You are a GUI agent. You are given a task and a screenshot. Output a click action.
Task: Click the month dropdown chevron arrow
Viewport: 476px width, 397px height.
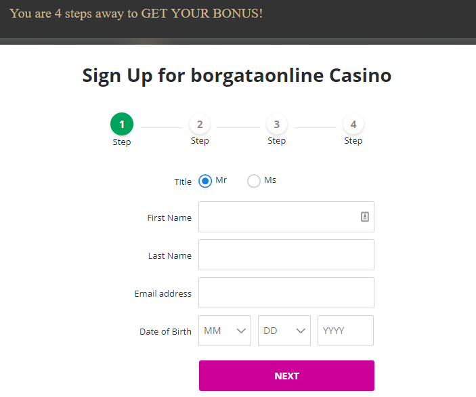click(x=241, y=331)
